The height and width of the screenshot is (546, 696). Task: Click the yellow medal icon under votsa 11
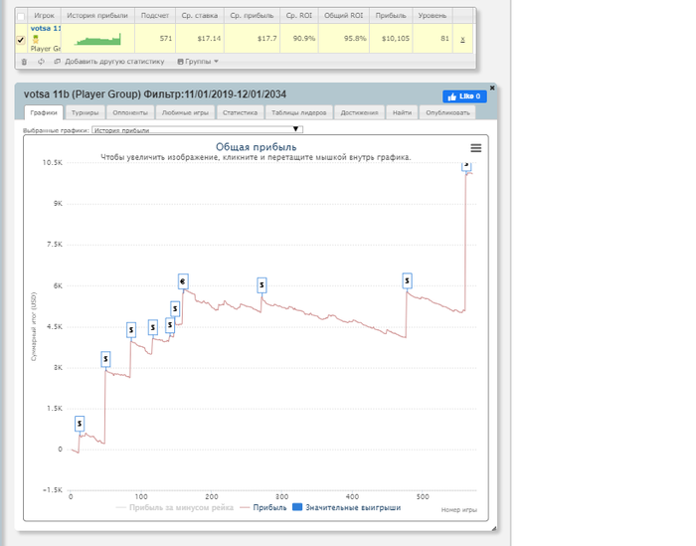[x=36, y=40]
